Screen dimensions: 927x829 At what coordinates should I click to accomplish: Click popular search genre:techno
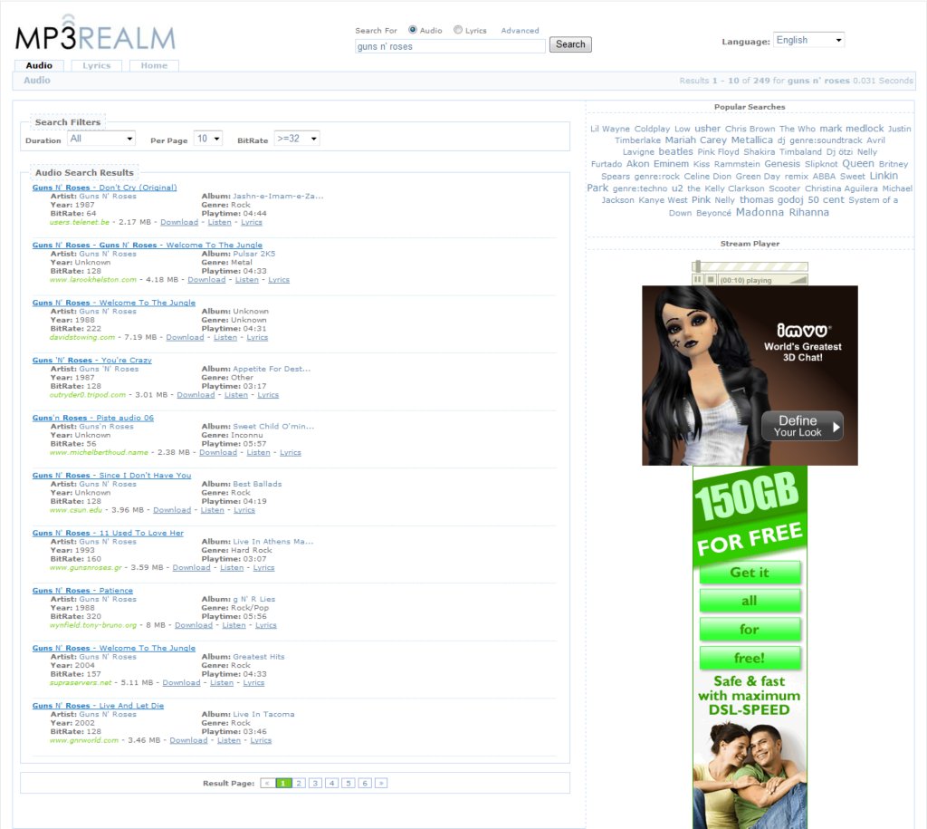click(640, 188)
